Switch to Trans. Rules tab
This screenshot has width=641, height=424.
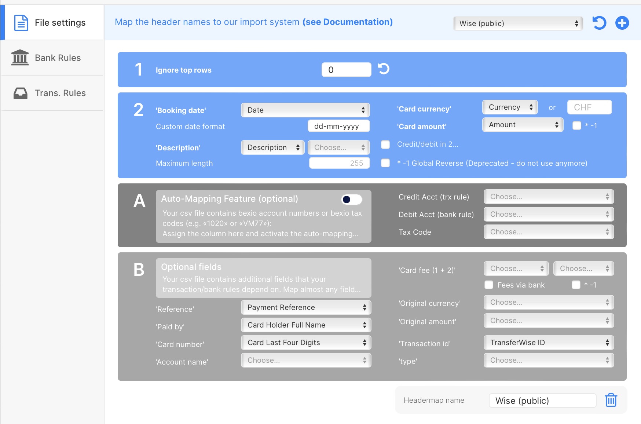coord(52,93)
